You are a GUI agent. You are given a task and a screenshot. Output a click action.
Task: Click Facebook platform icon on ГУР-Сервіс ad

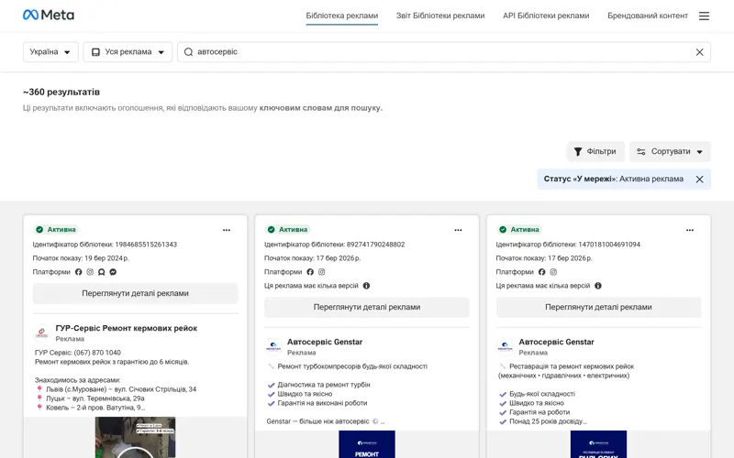(78, 272)
